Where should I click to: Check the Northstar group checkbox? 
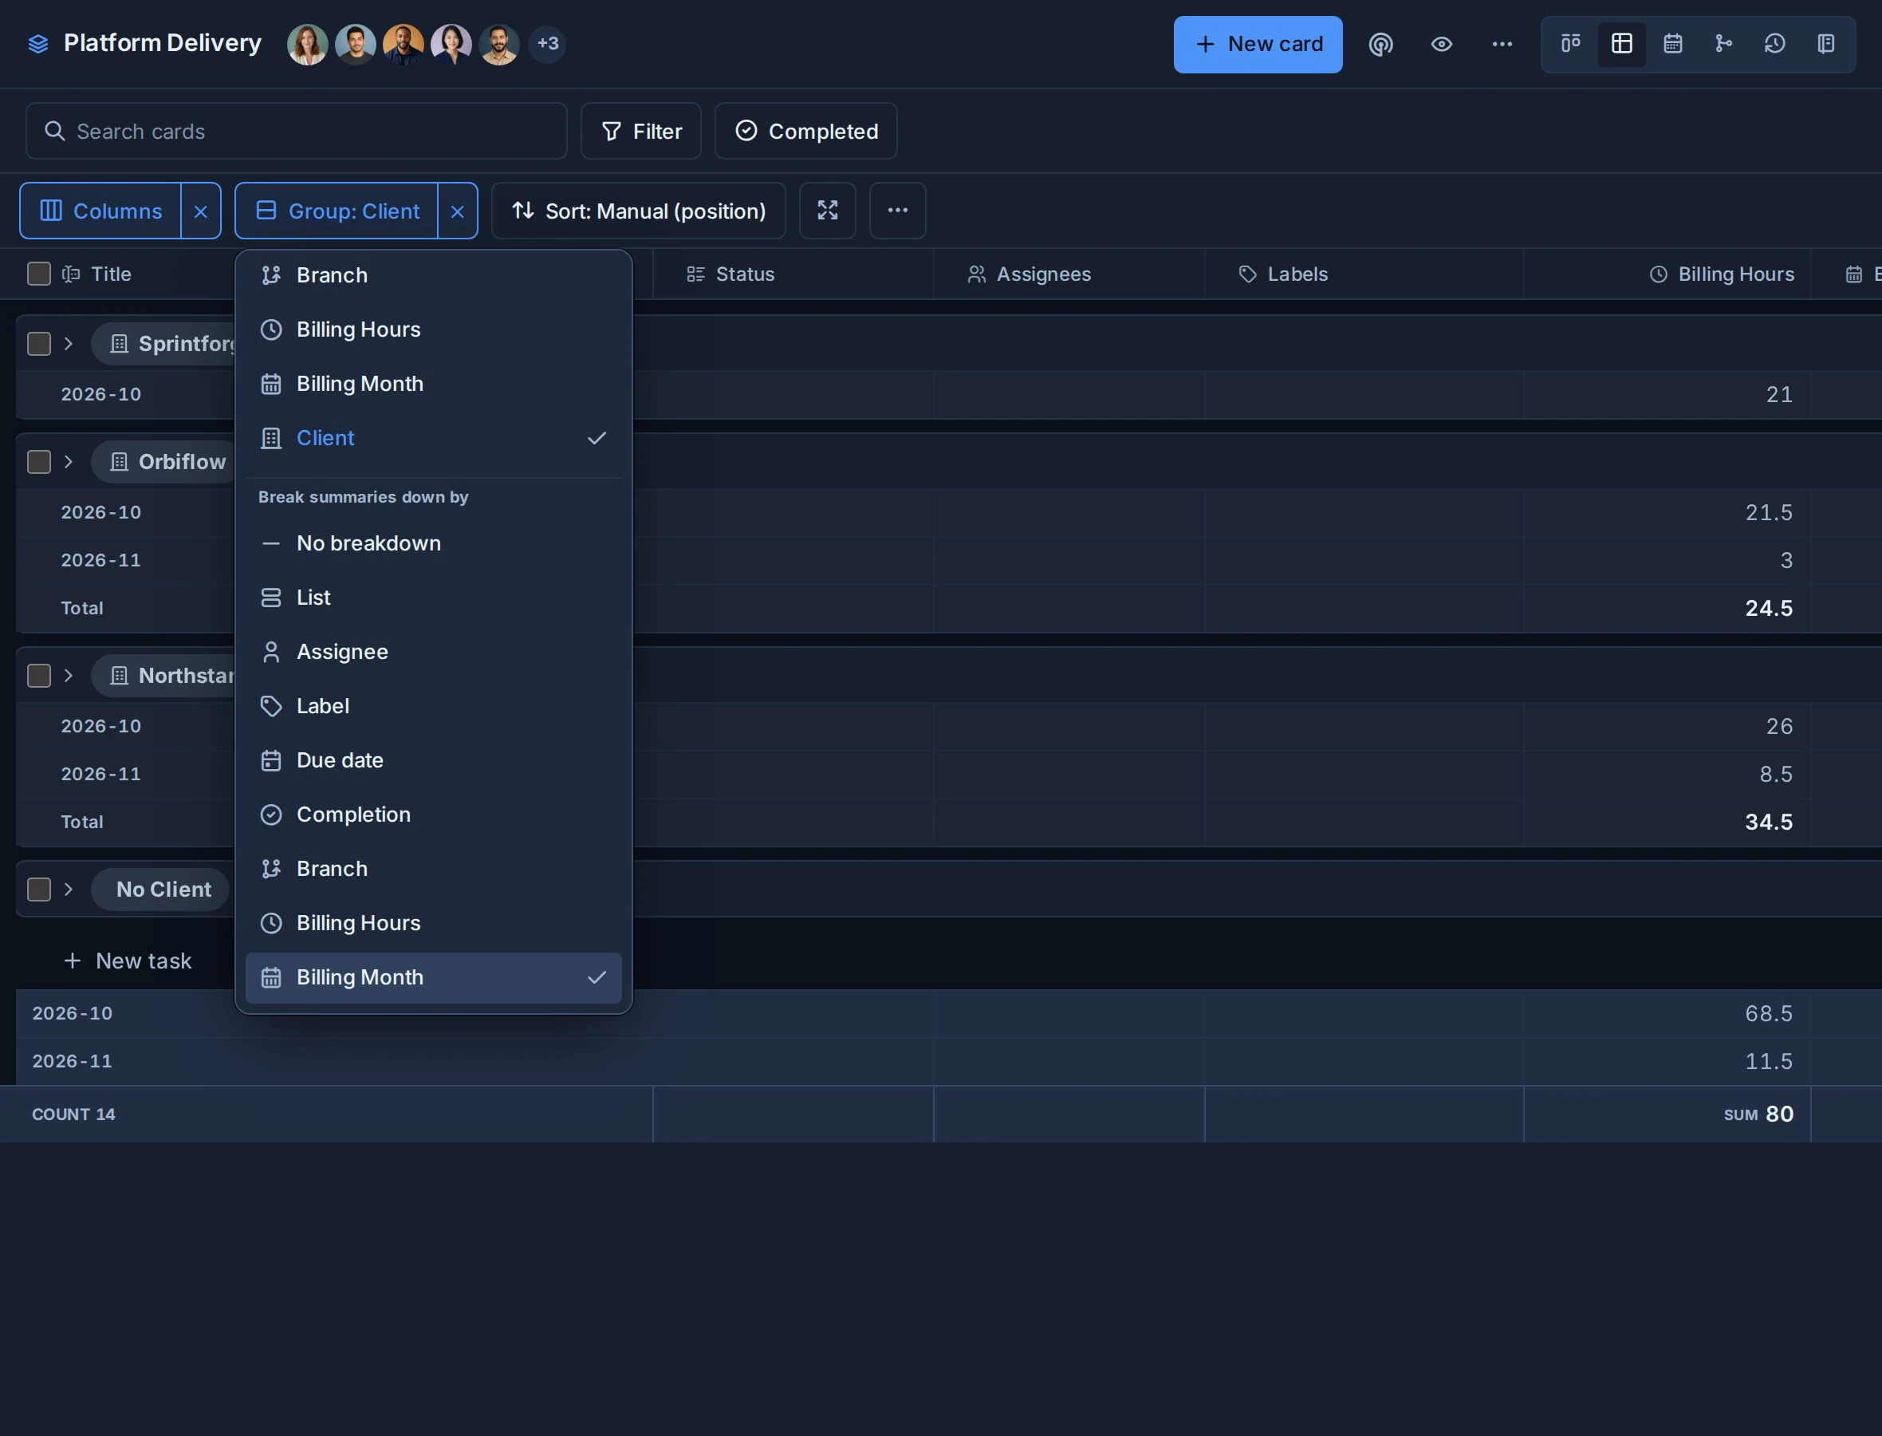pyautogui.click(x=39, y=675)
